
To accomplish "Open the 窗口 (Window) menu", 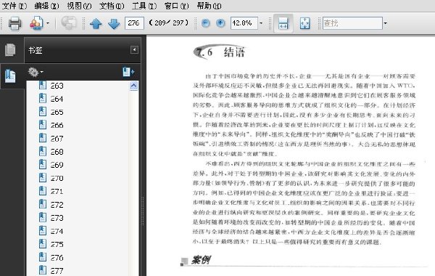I will click(x=176, y=6).
